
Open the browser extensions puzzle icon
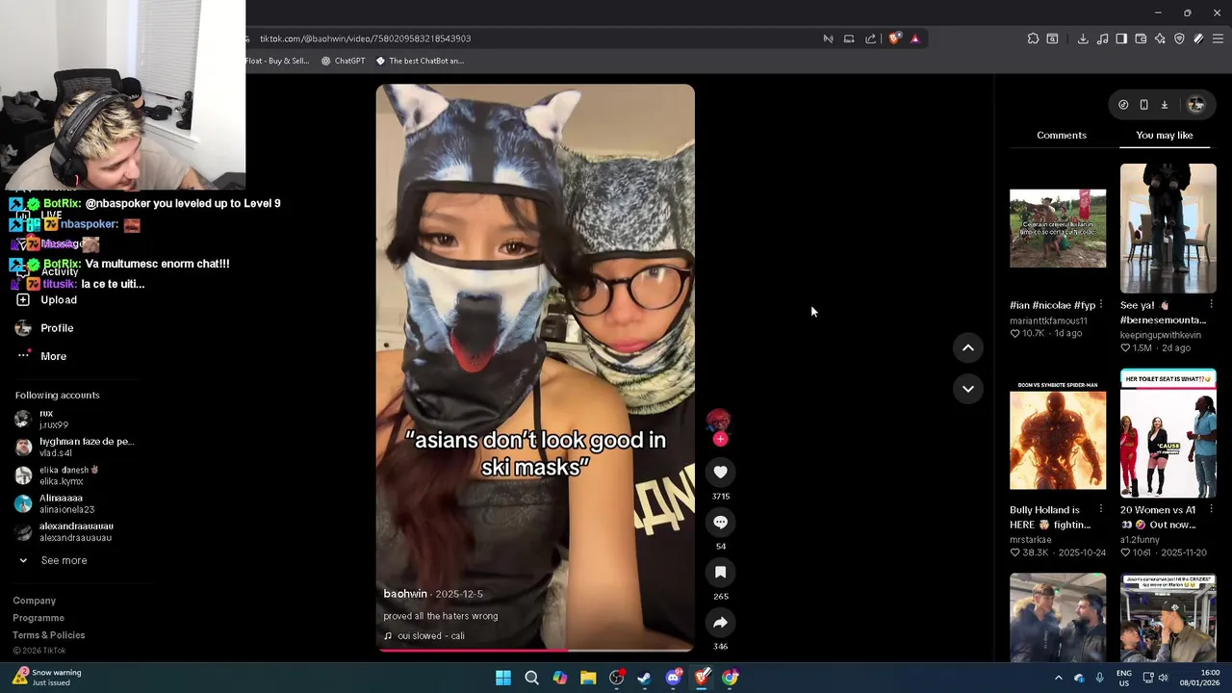(x=1033, y=38)
